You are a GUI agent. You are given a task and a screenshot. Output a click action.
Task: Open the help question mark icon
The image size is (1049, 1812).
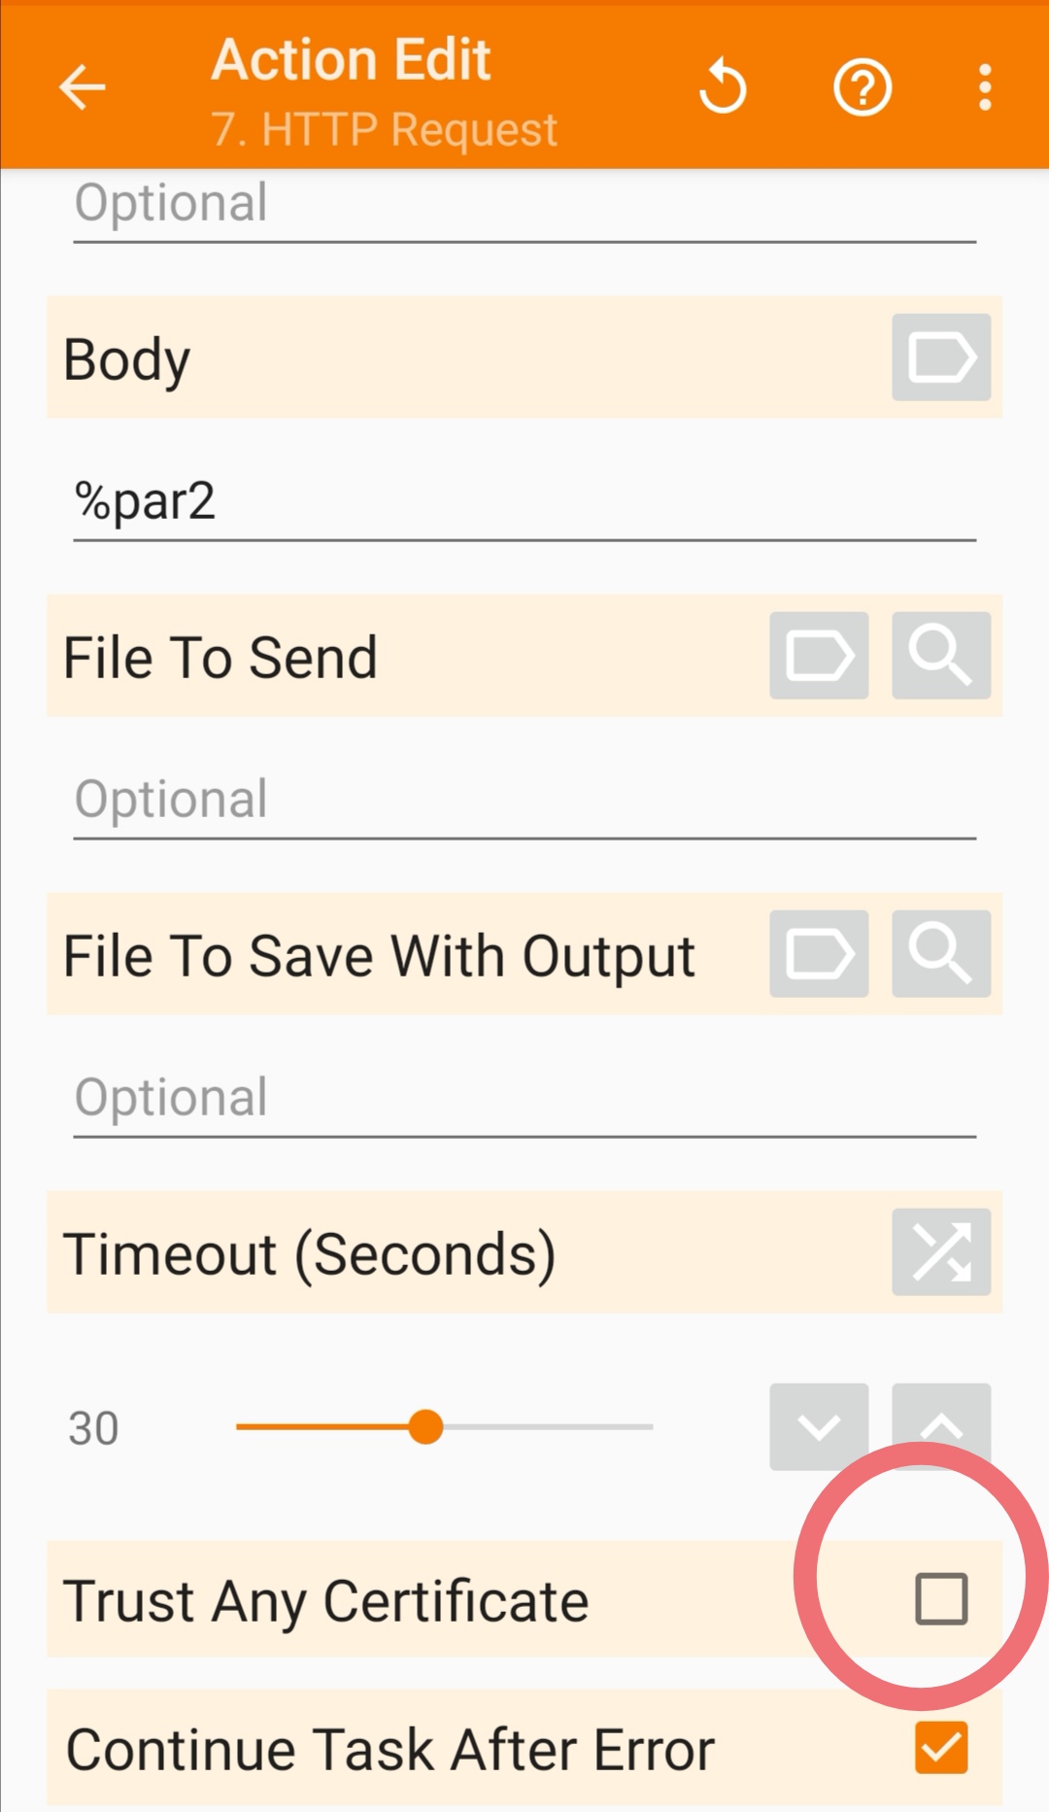863,87
